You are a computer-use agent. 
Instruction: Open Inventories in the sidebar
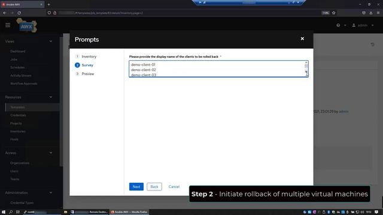coord(18,131)
